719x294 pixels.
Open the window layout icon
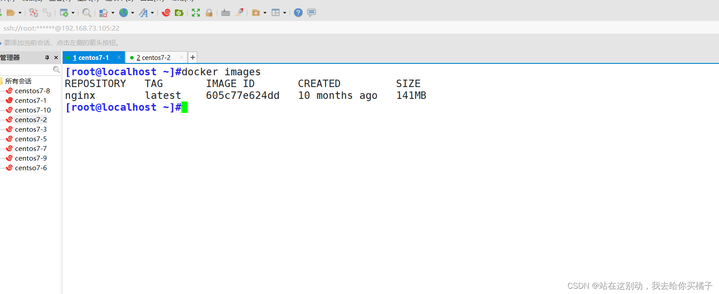[276, 13]
